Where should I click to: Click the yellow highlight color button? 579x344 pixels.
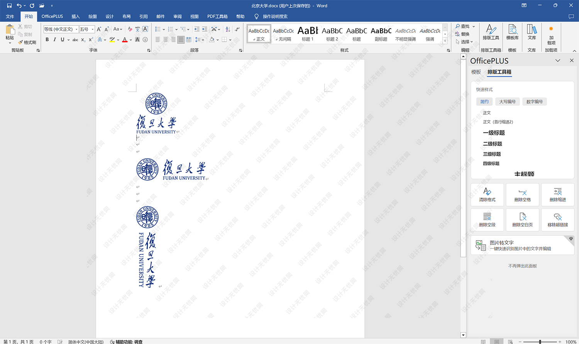pos(112,39)
